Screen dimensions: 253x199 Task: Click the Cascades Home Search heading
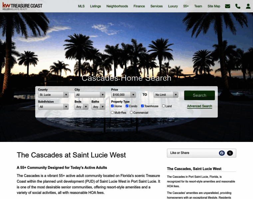click(126, 78)
